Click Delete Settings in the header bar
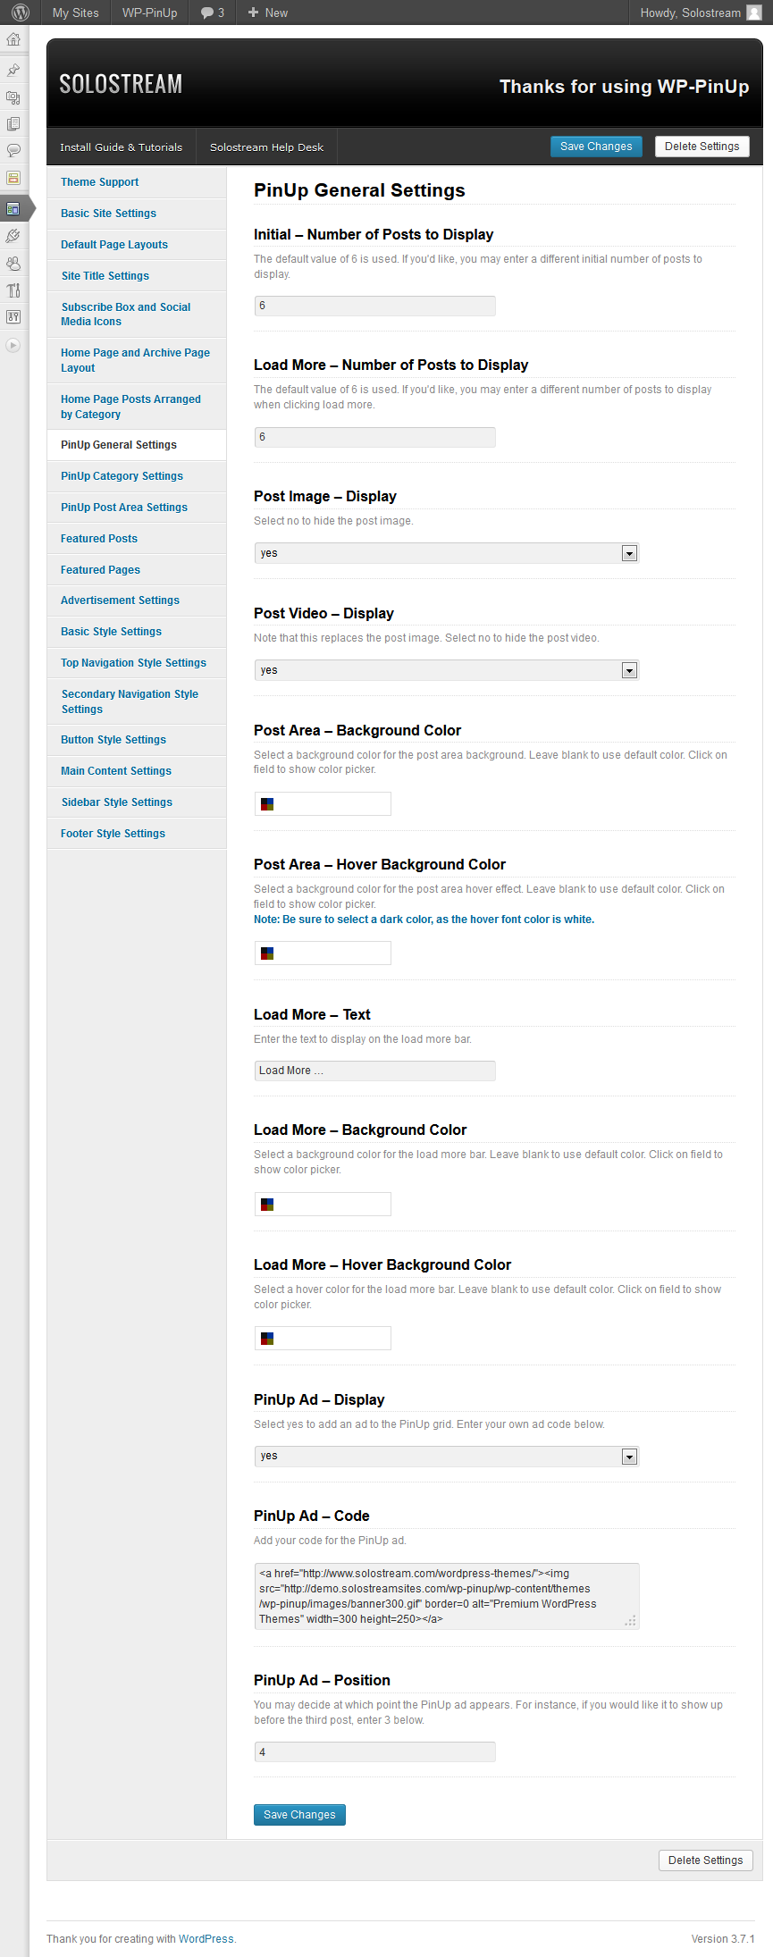773x1957 pixels. (702, 147)
